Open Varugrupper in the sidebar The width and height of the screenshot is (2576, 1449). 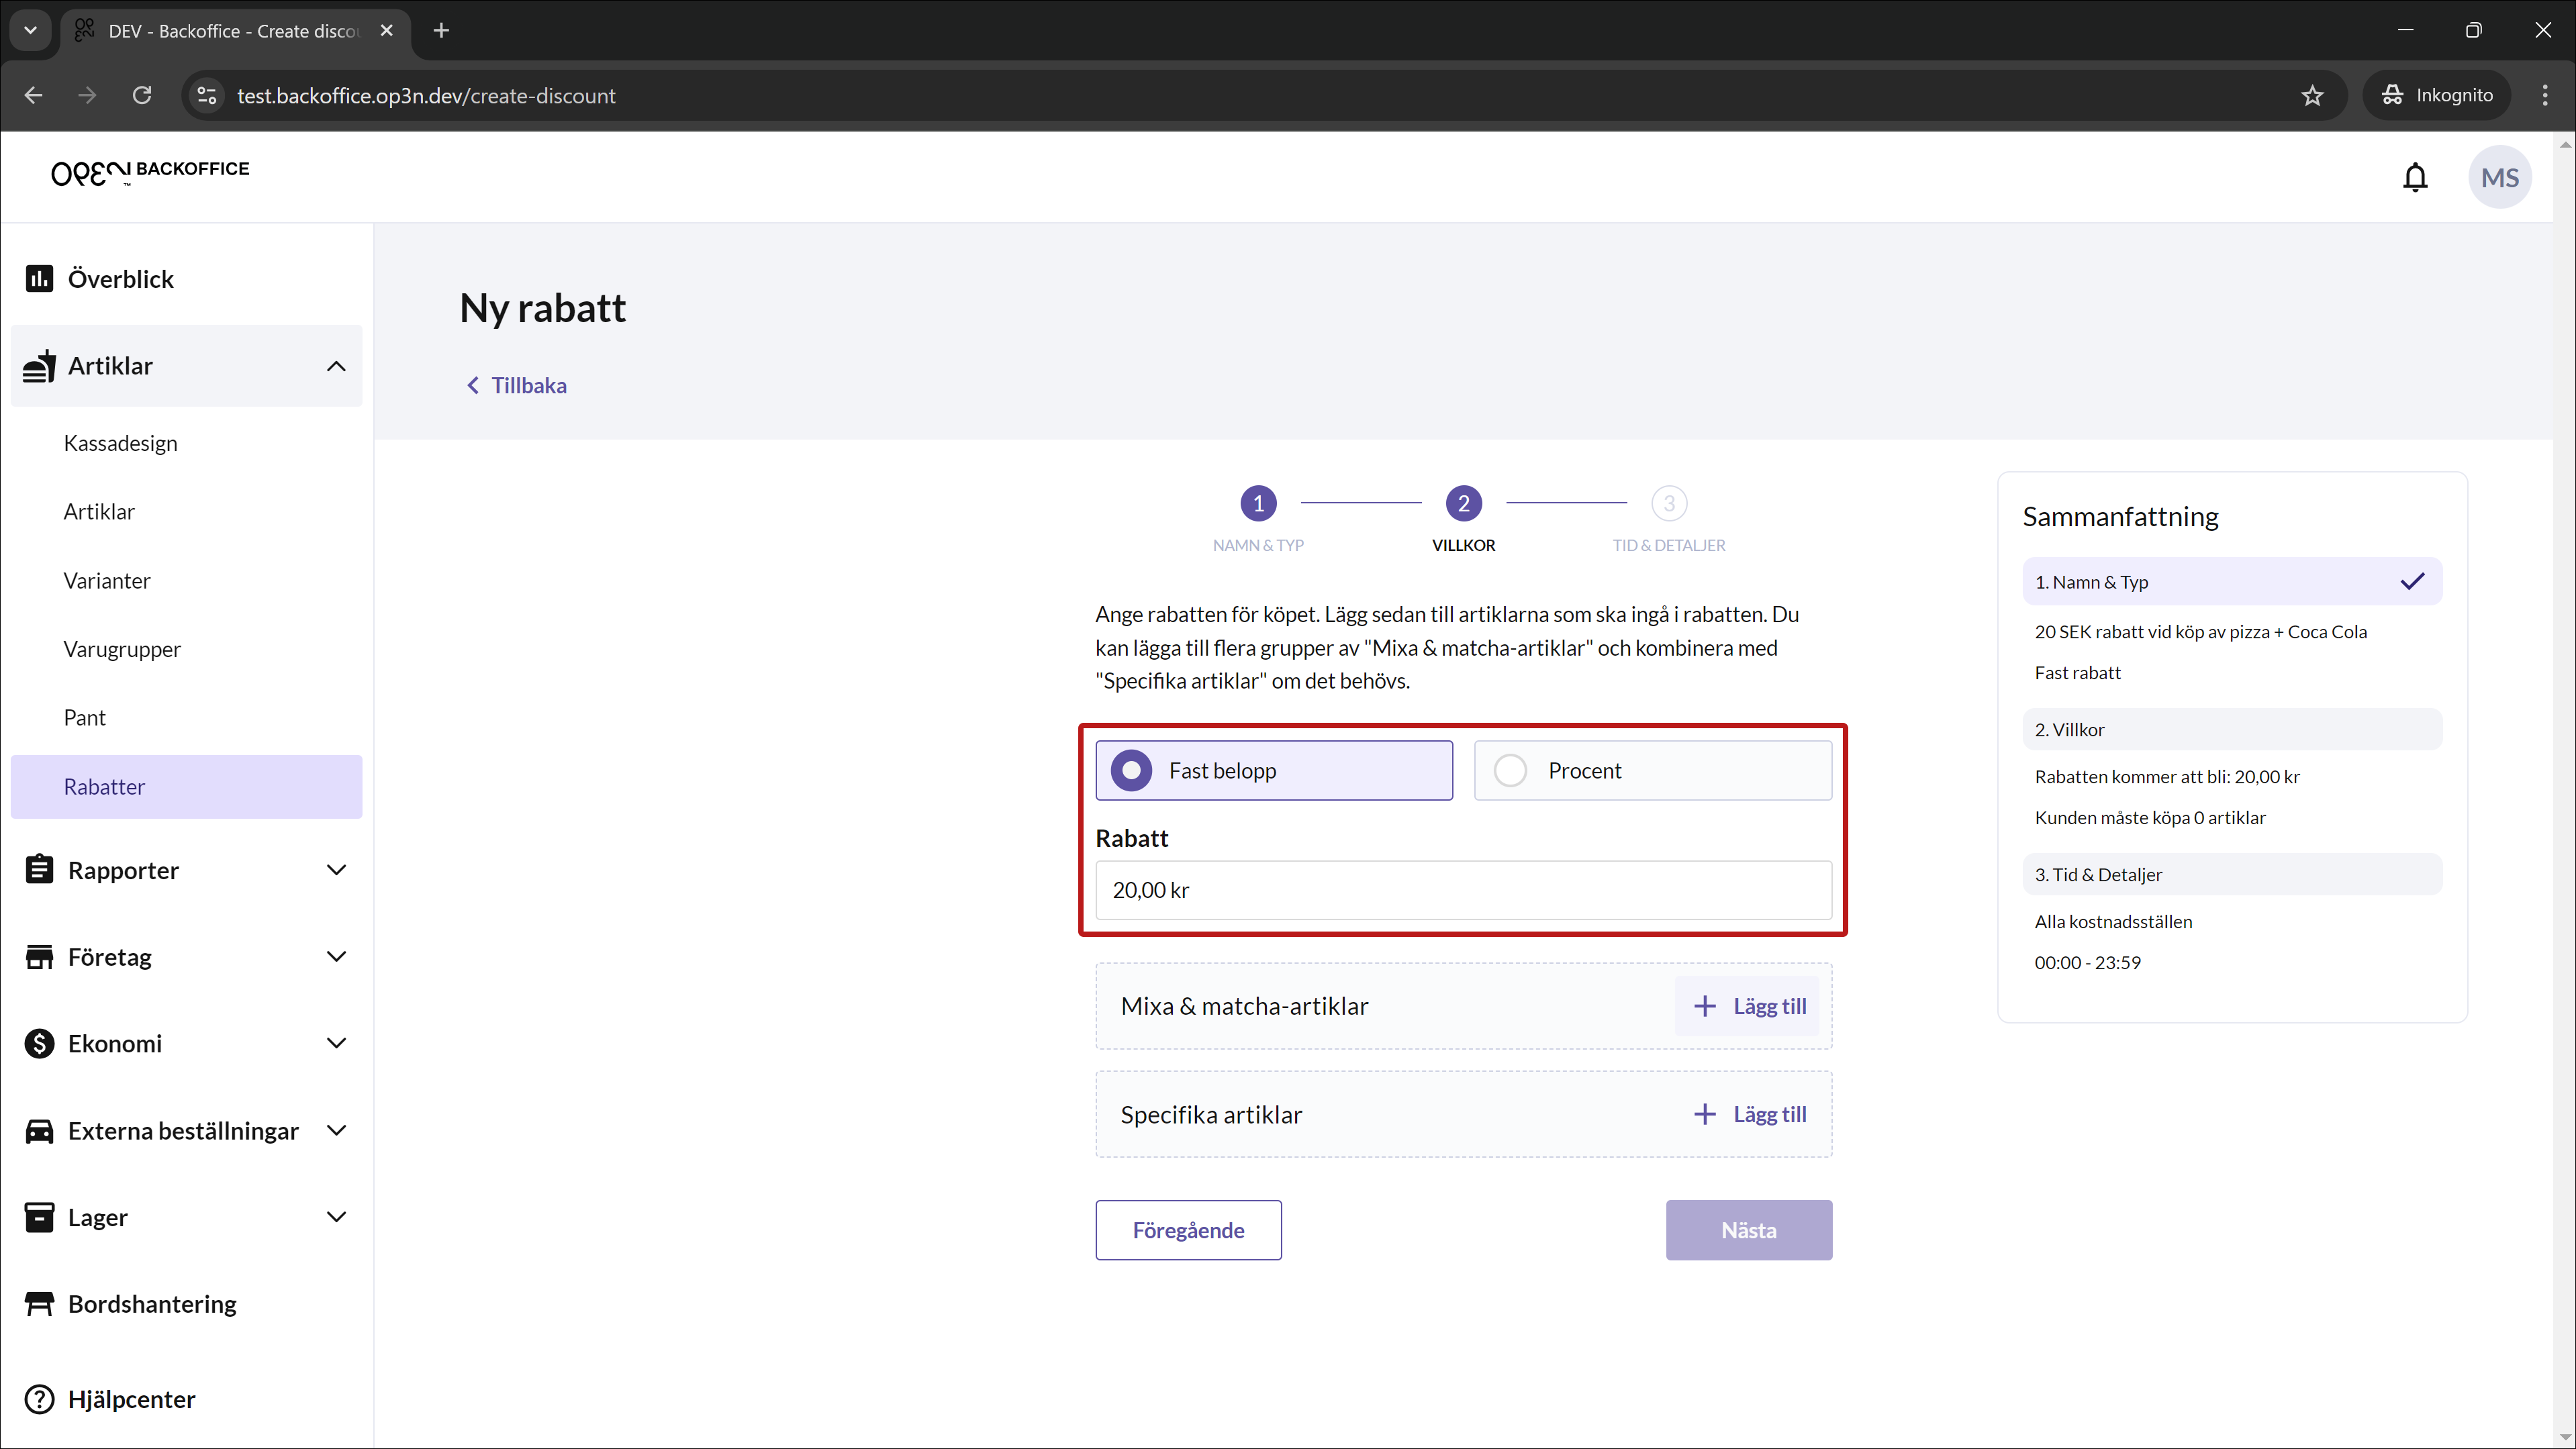[122, 649]
